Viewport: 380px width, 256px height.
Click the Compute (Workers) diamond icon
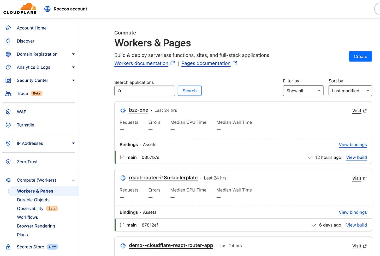click(x=8, y=180)
